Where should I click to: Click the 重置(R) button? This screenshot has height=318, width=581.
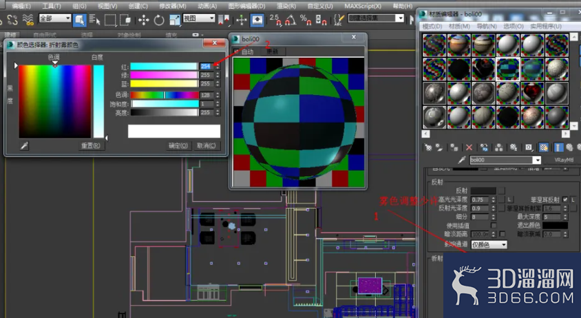(x=91, y=146)
